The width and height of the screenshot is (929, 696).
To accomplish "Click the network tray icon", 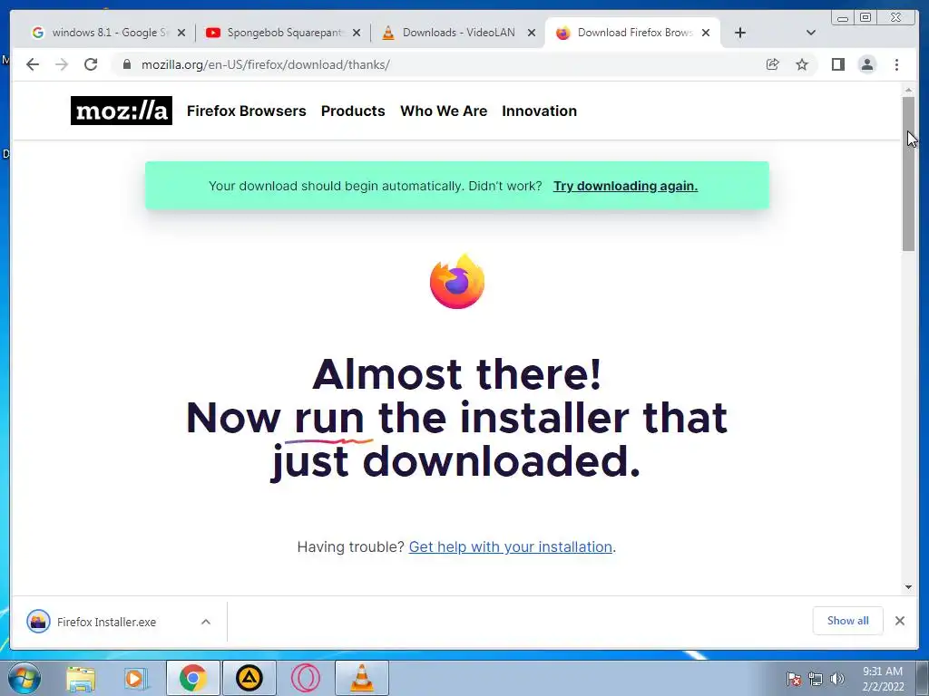I will point(816,679).
